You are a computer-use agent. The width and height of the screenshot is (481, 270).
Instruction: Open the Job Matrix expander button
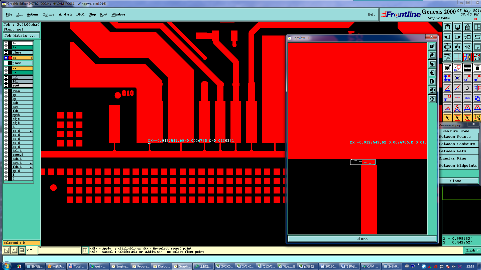21,36
